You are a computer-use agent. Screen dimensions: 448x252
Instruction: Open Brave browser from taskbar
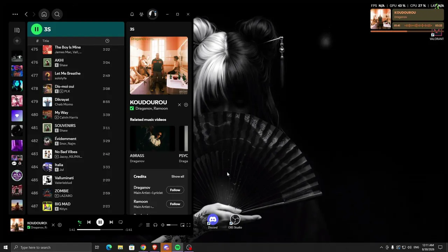click(155, 247)
